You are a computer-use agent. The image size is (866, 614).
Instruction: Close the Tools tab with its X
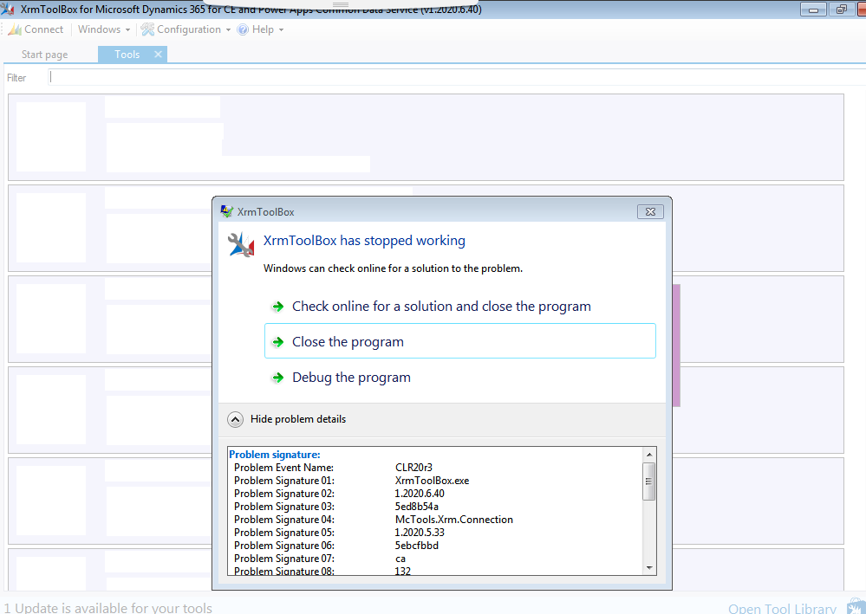(x=158, y=54)
